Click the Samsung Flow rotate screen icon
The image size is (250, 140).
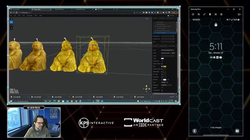199,14
